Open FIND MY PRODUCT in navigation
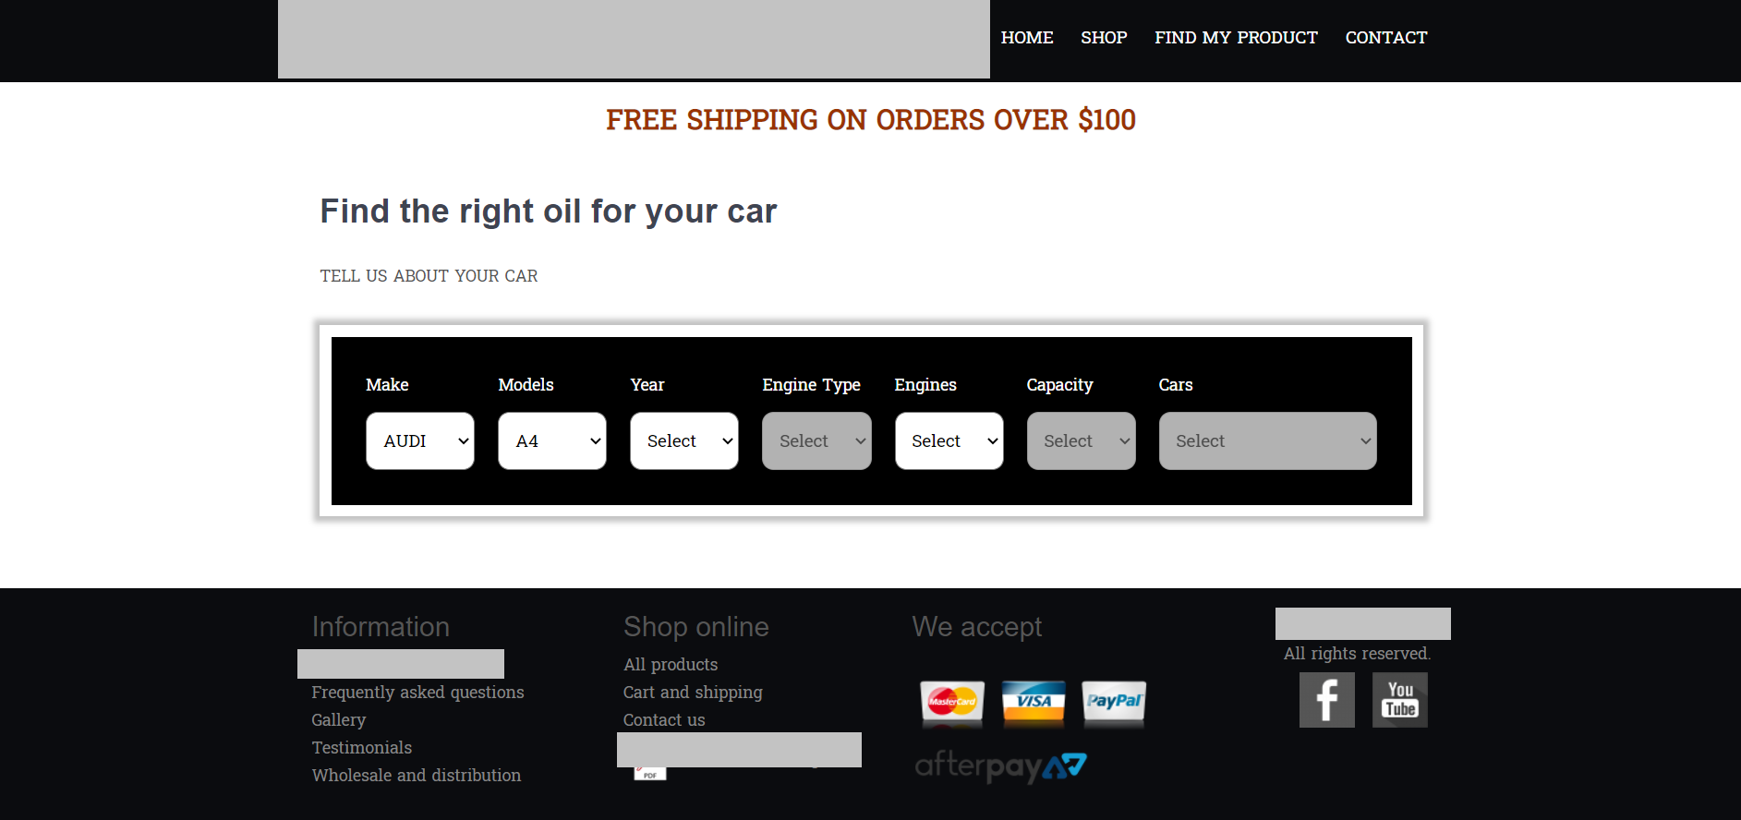Image resolution: width=1741 pixels, height=820 pixels. (1236, 38)
